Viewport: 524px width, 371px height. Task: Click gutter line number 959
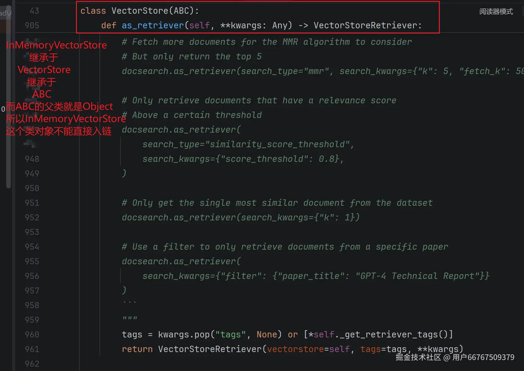point(32,320)
